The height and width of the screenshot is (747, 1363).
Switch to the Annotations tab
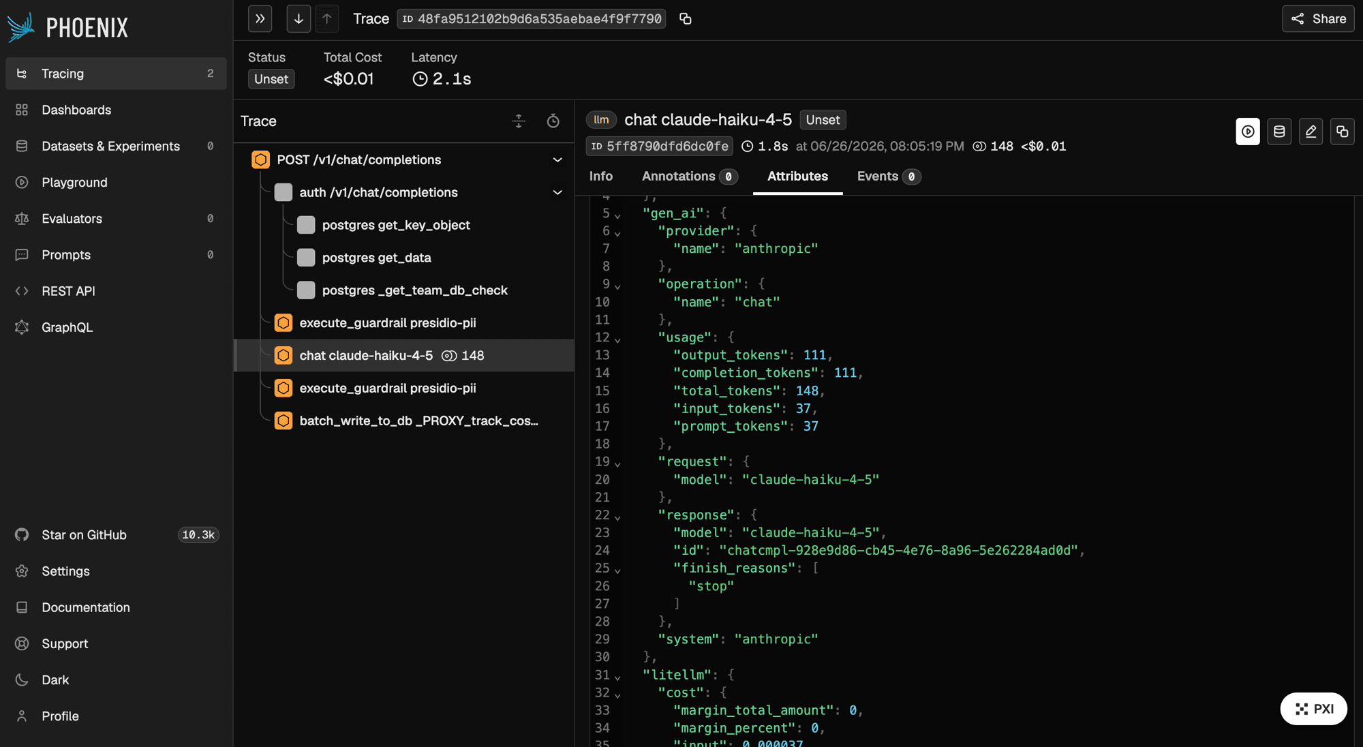(689, 177)
